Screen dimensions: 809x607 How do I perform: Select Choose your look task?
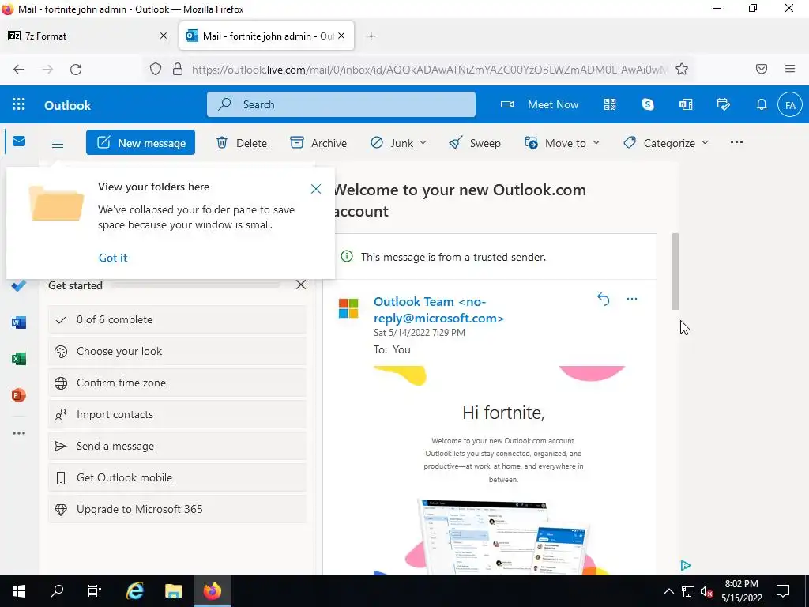point(177,351)
